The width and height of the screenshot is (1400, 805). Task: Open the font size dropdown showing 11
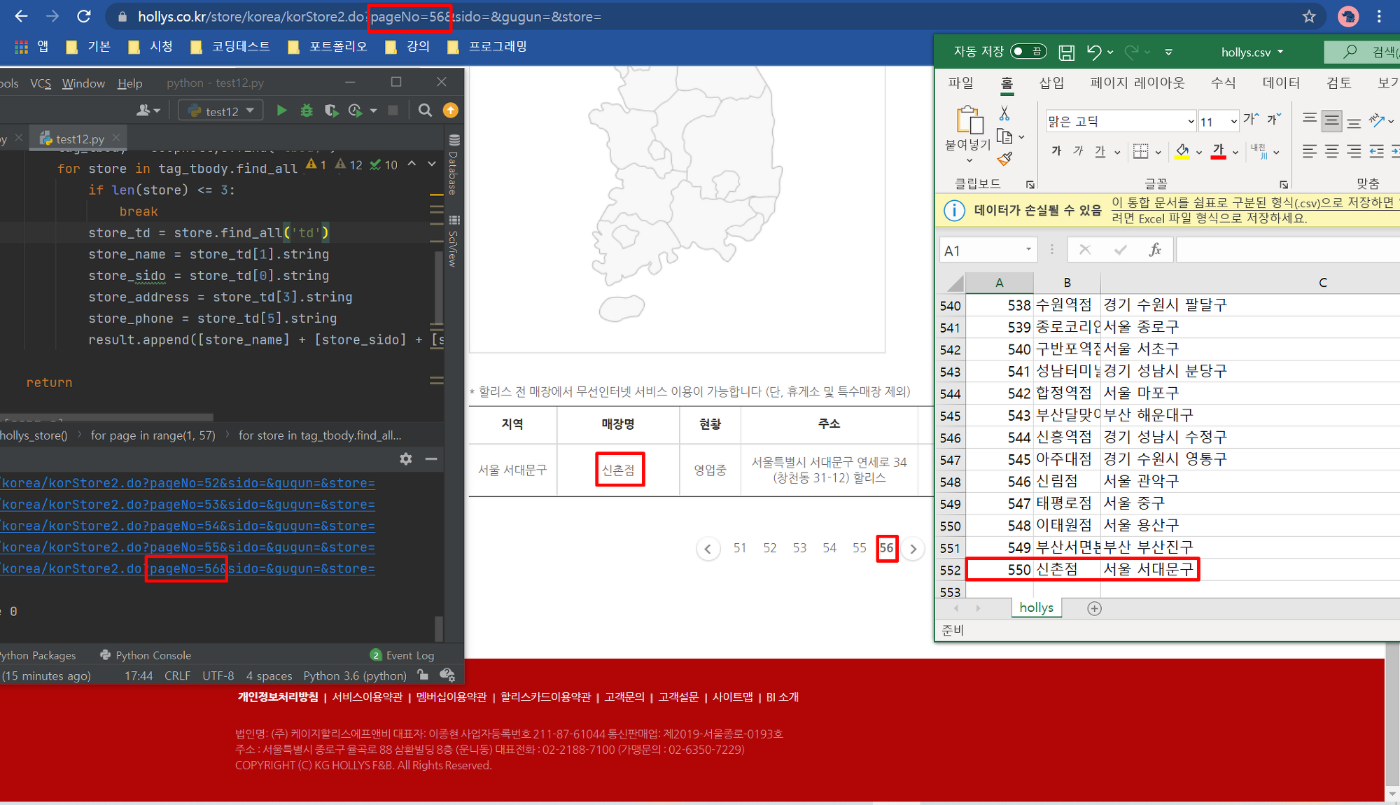(1233, 122)
